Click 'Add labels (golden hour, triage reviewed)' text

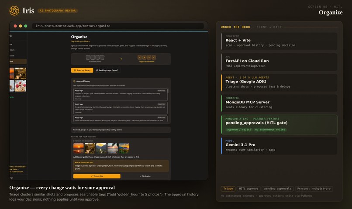pos(106,157)
